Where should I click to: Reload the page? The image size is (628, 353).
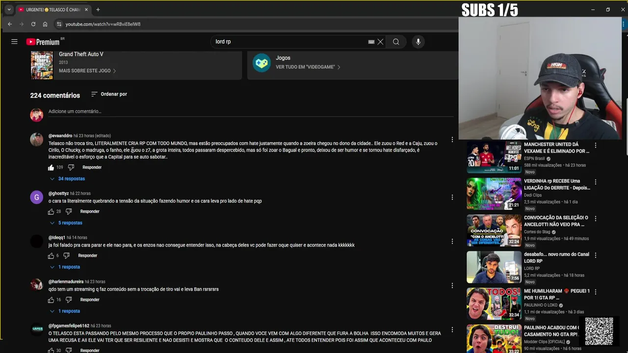[x=33, y=24]
